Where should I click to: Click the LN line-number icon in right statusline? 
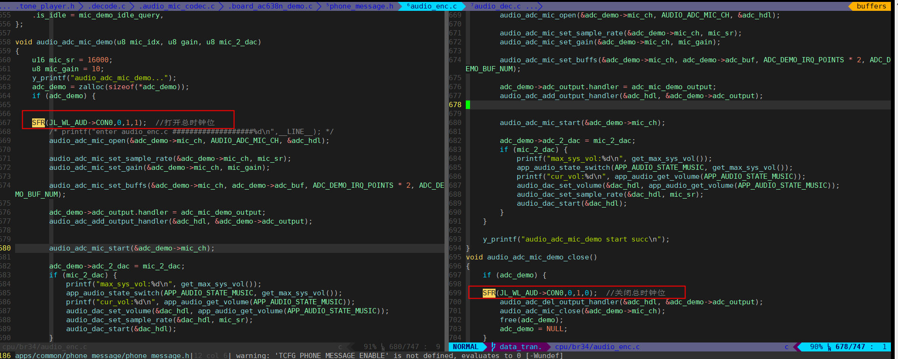(829, 347)
